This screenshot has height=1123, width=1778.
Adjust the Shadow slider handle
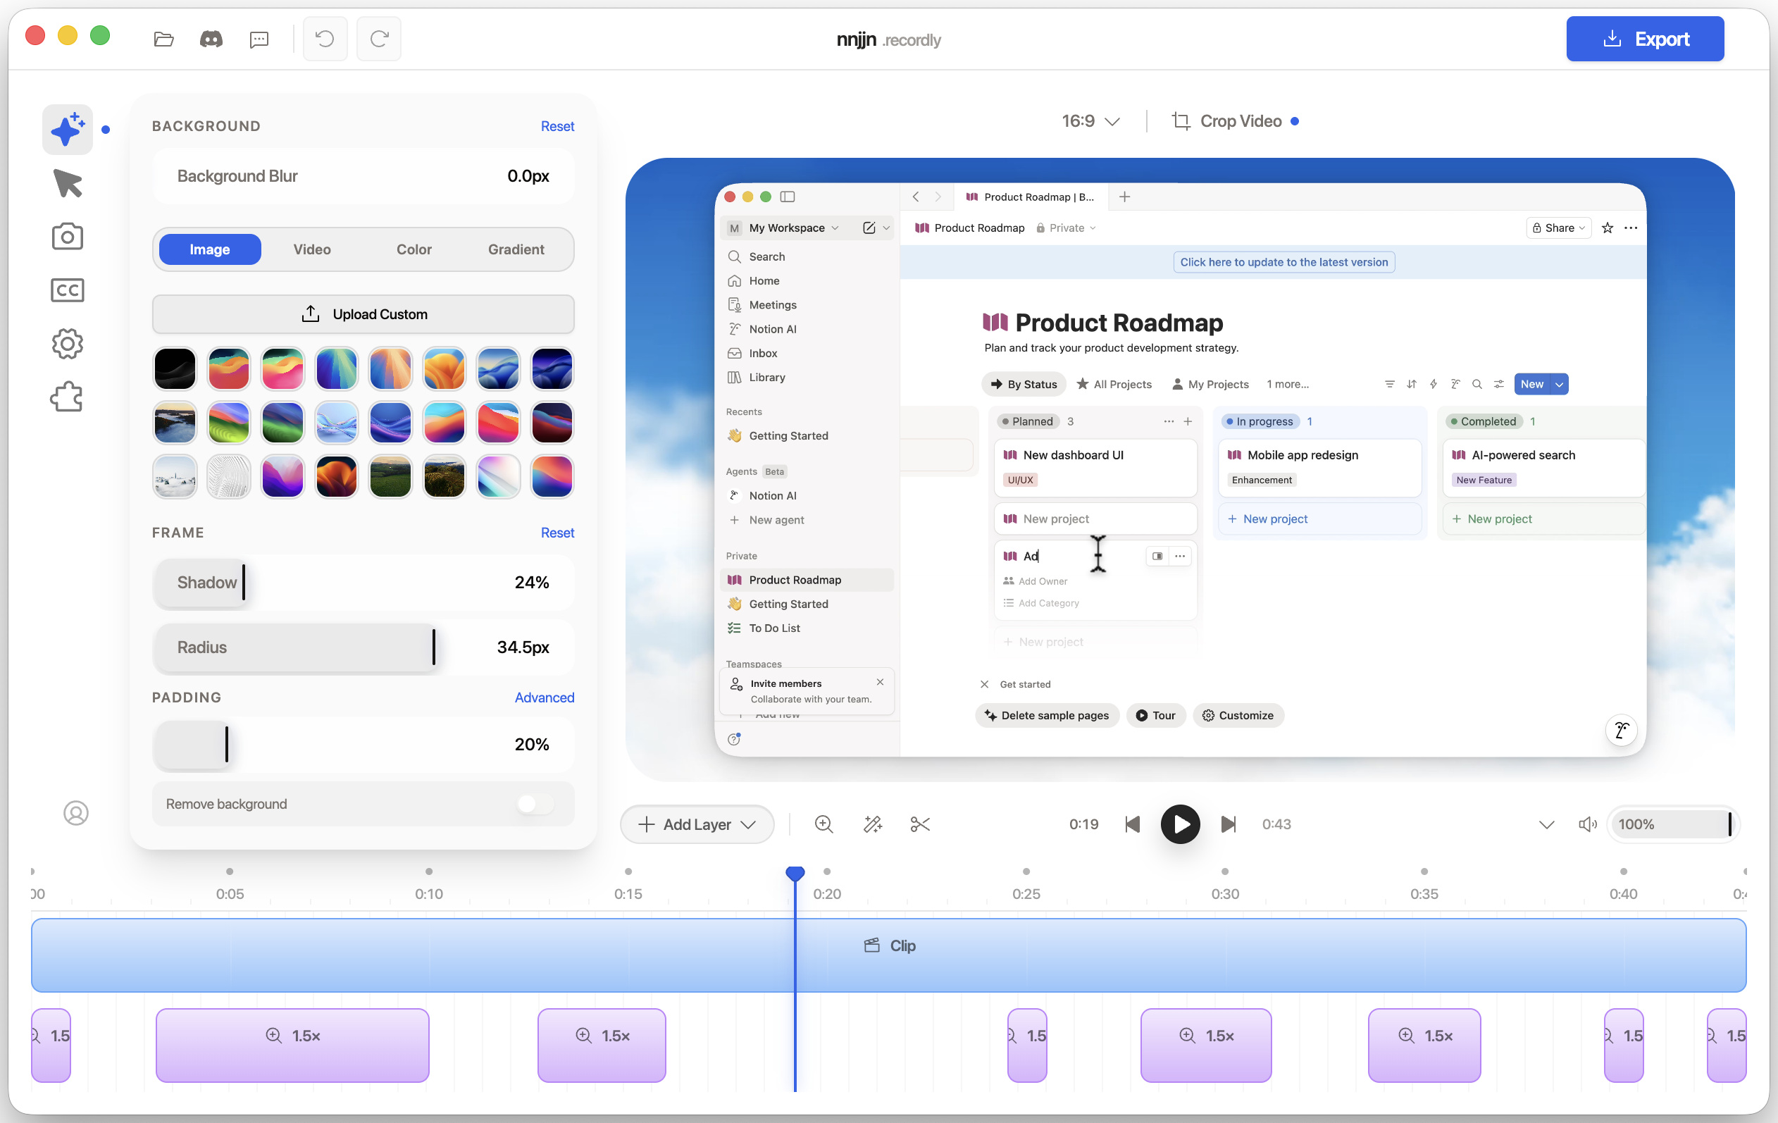tap(244, 583)
